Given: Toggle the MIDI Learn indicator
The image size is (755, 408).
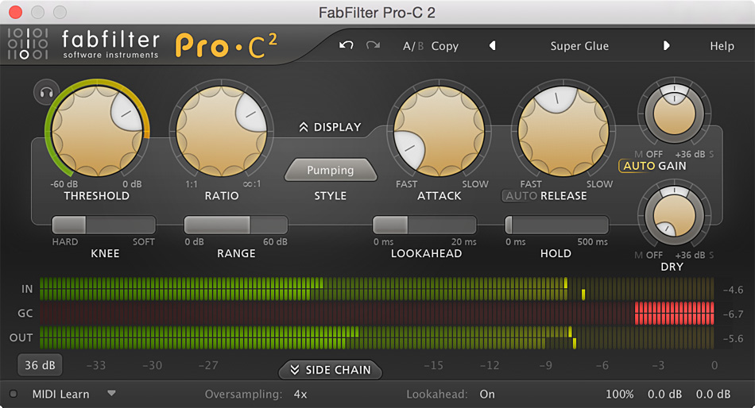Looking at the screenshot, I should coord(14,394).
